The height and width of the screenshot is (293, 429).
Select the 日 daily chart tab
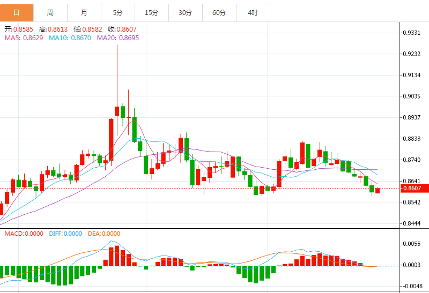click(17, 12)
